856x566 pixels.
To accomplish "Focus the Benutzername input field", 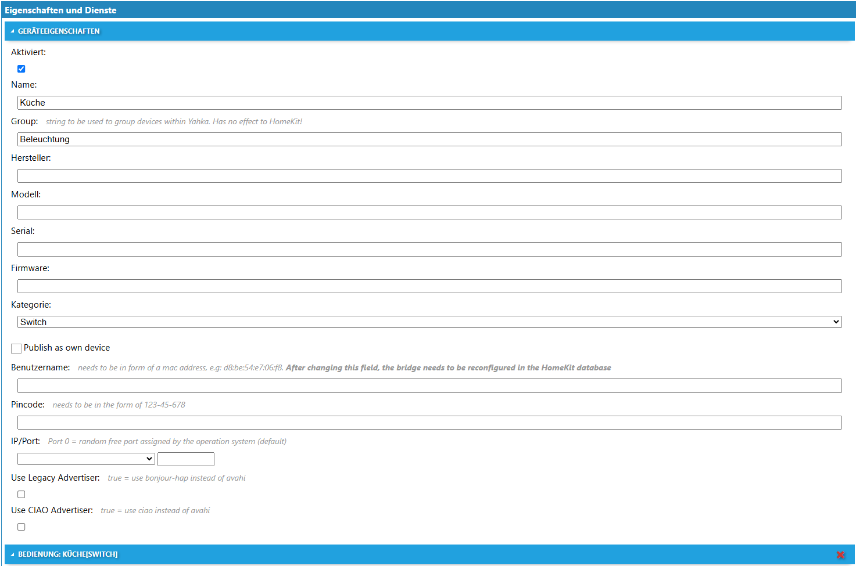I will [429, 386].
